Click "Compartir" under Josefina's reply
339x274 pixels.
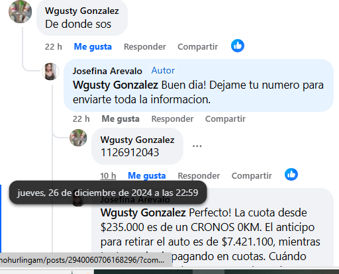[225, 119]
